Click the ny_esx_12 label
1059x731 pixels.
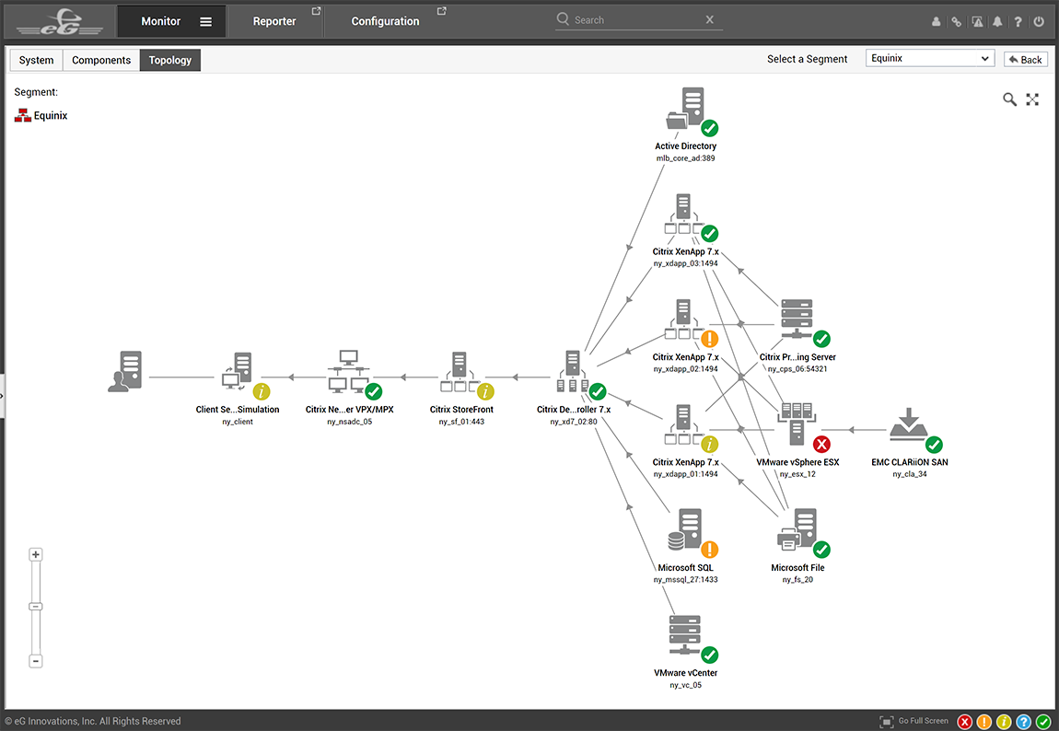click(797, 474)
